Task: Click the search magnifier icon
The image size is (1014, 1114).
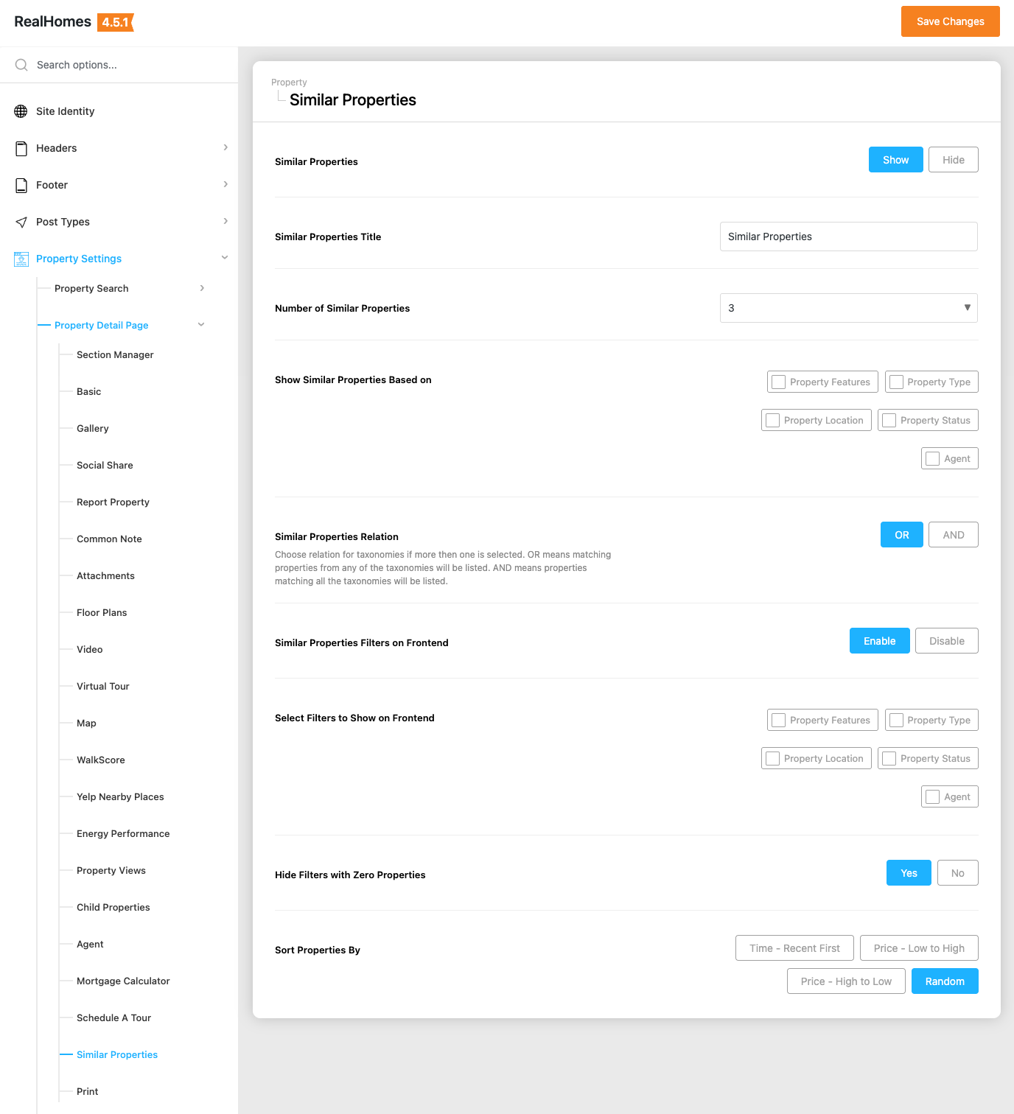Action: 21,65
